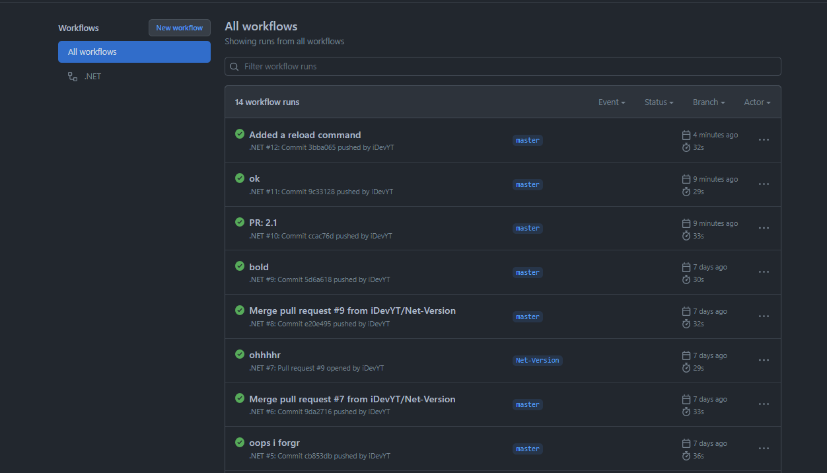Click calendar icon on 'ohhhhr' row
This screenshot has height=473, width=827.
(686, 355)
